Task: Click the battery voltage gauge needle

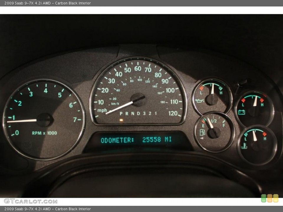Action: (x=255, y=101)
